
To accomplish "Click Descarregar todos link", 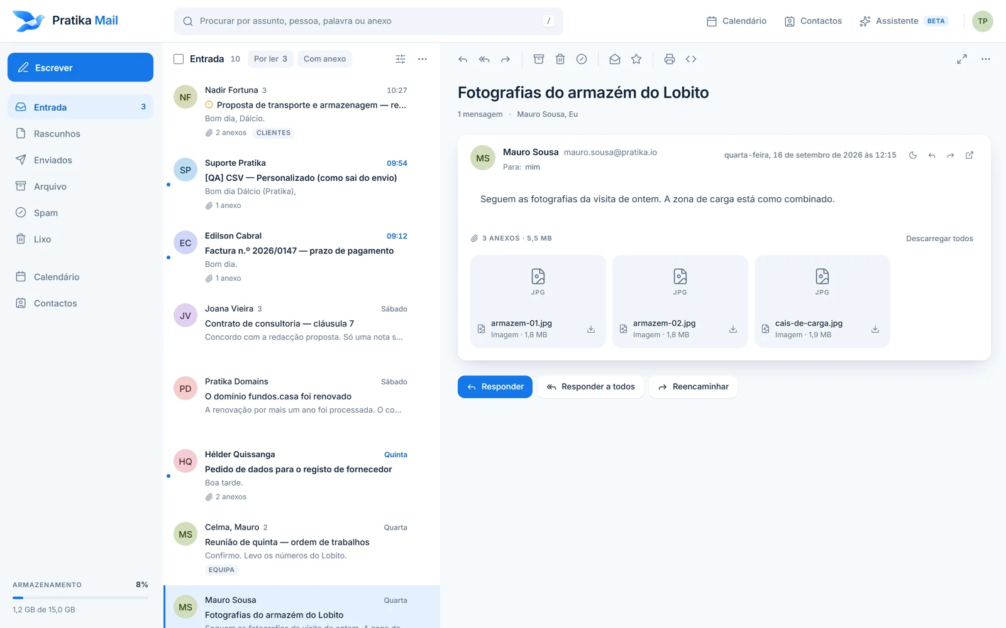I will tap(939, 239).
